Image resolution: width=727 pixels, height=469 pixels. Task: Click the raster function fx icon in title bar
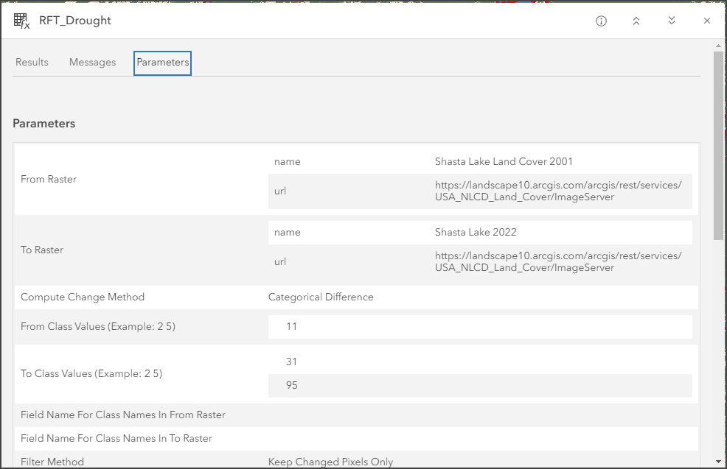coord(20,20)
